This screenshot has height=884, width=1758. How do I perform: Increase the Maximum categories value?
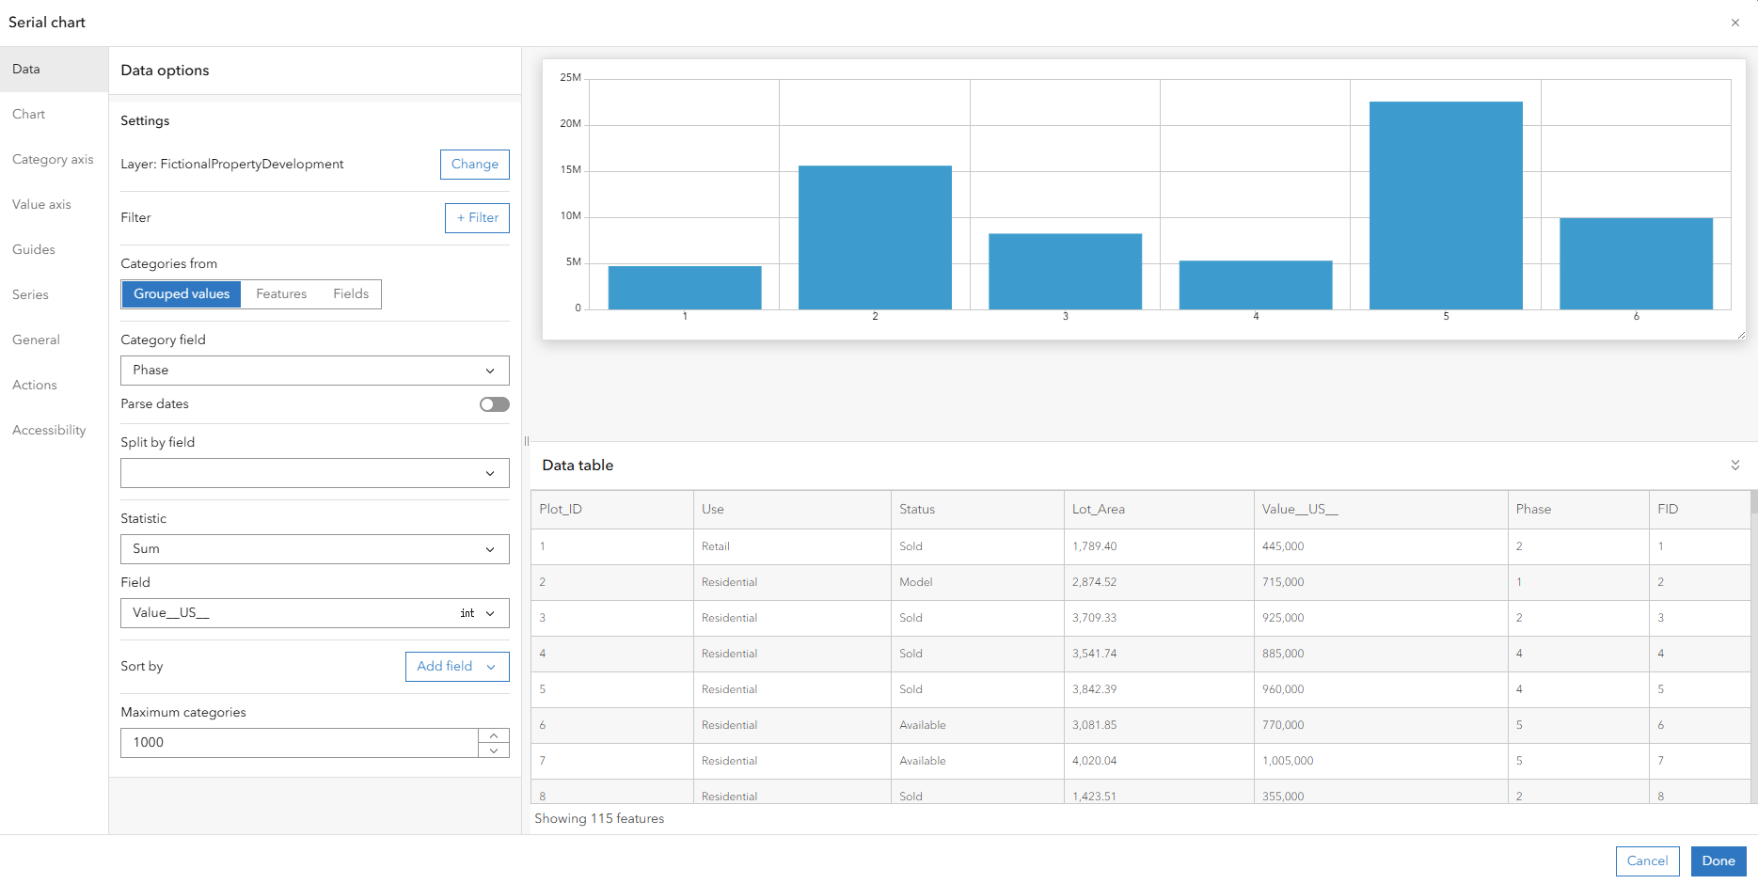click(494, 735)
